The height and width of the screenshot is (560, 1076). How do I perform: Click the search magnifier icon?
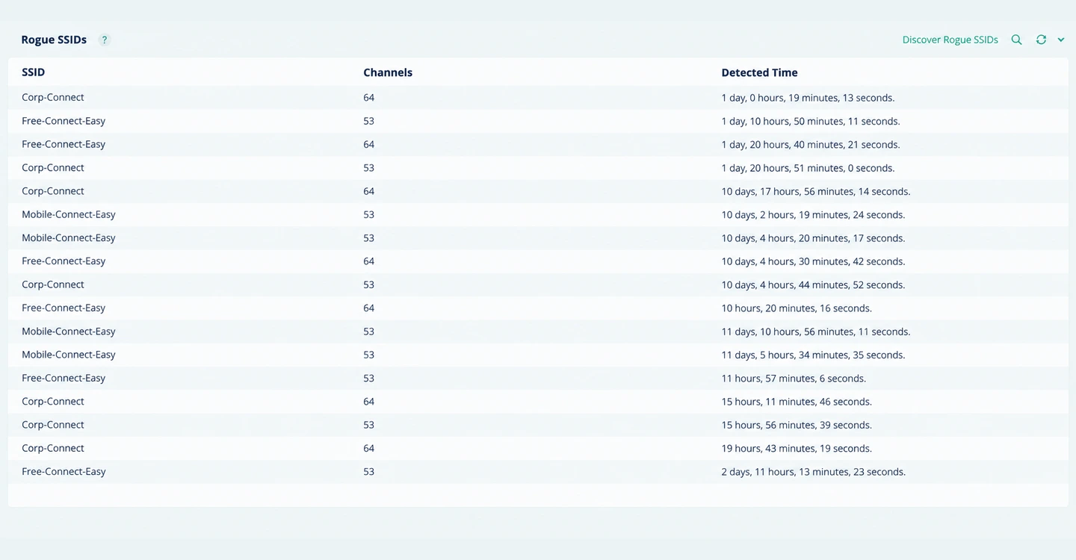[x=1016, y=40]
